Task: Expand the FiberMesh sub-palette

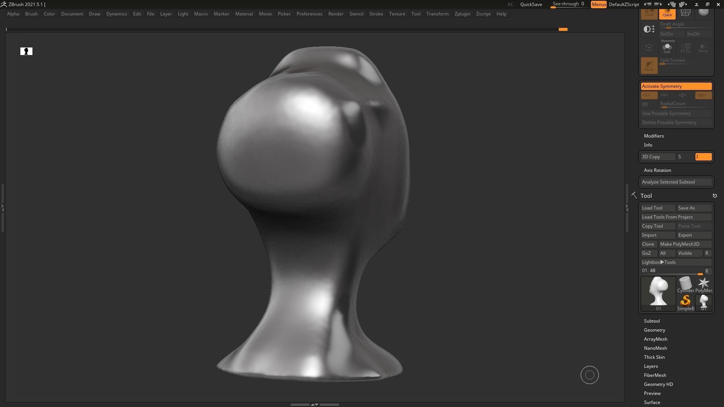Action: pyautogui.click(x=655, y=375)
